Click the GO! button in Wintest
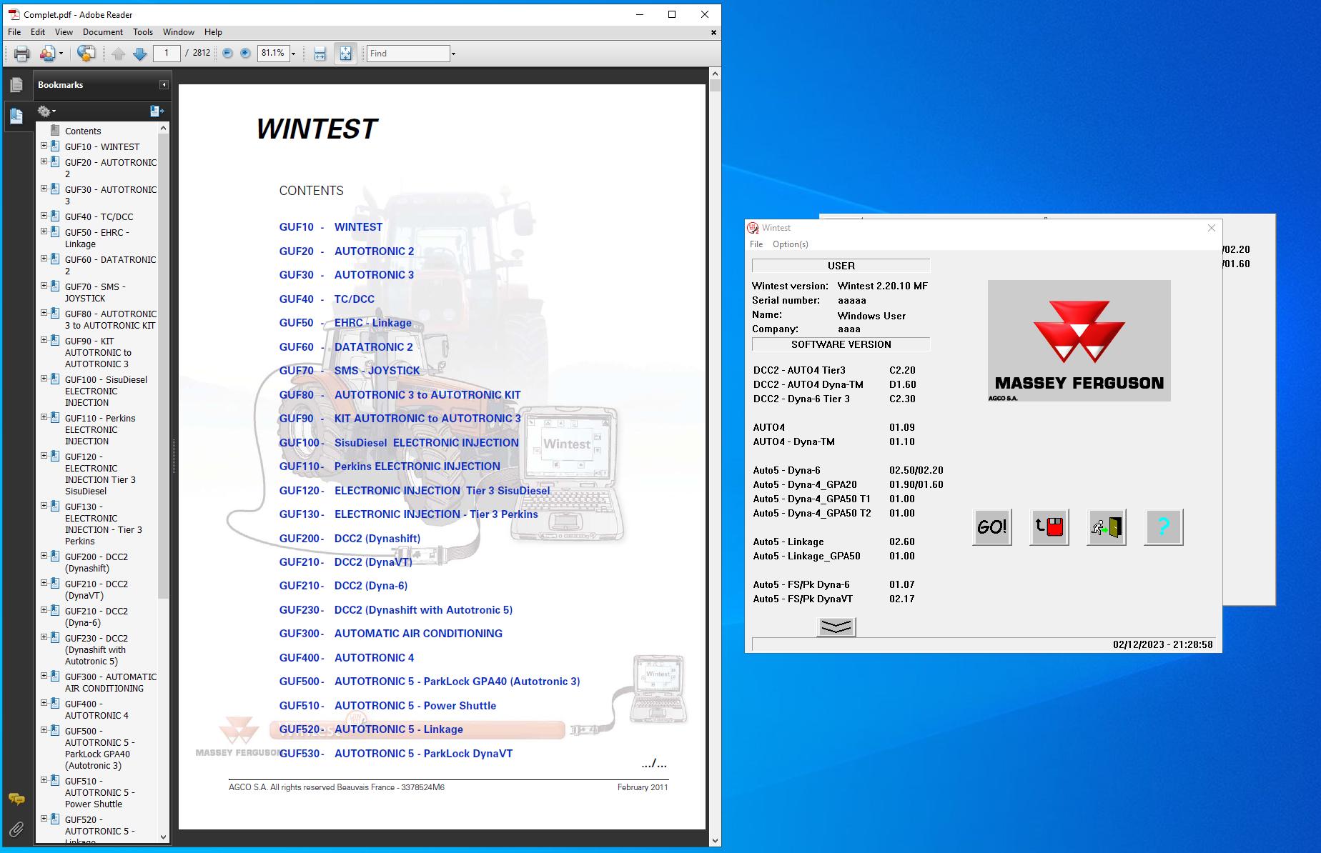 992,527
